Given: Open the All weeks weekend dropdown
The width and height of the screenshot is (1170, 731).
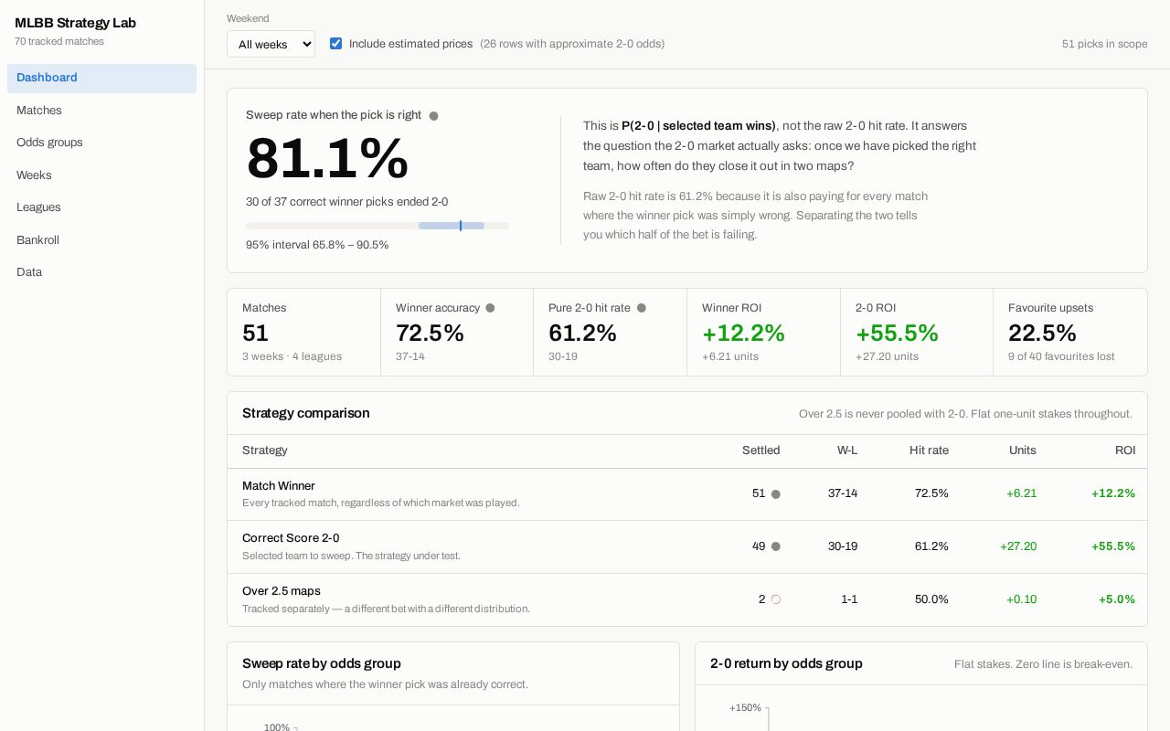Looking at the screenshot, I should point(271,44).
